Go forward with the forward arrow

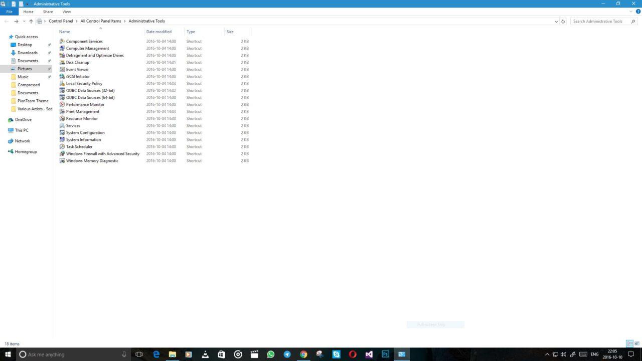tap(16, 21)
